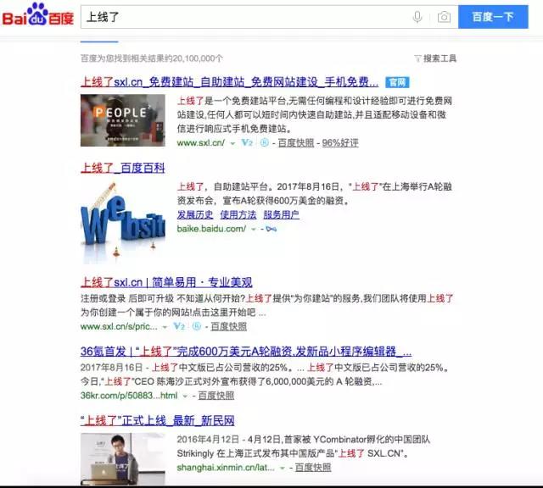Open 使用方法 sublink
This screenshot has width=543, height=488.
click(238, 215)
